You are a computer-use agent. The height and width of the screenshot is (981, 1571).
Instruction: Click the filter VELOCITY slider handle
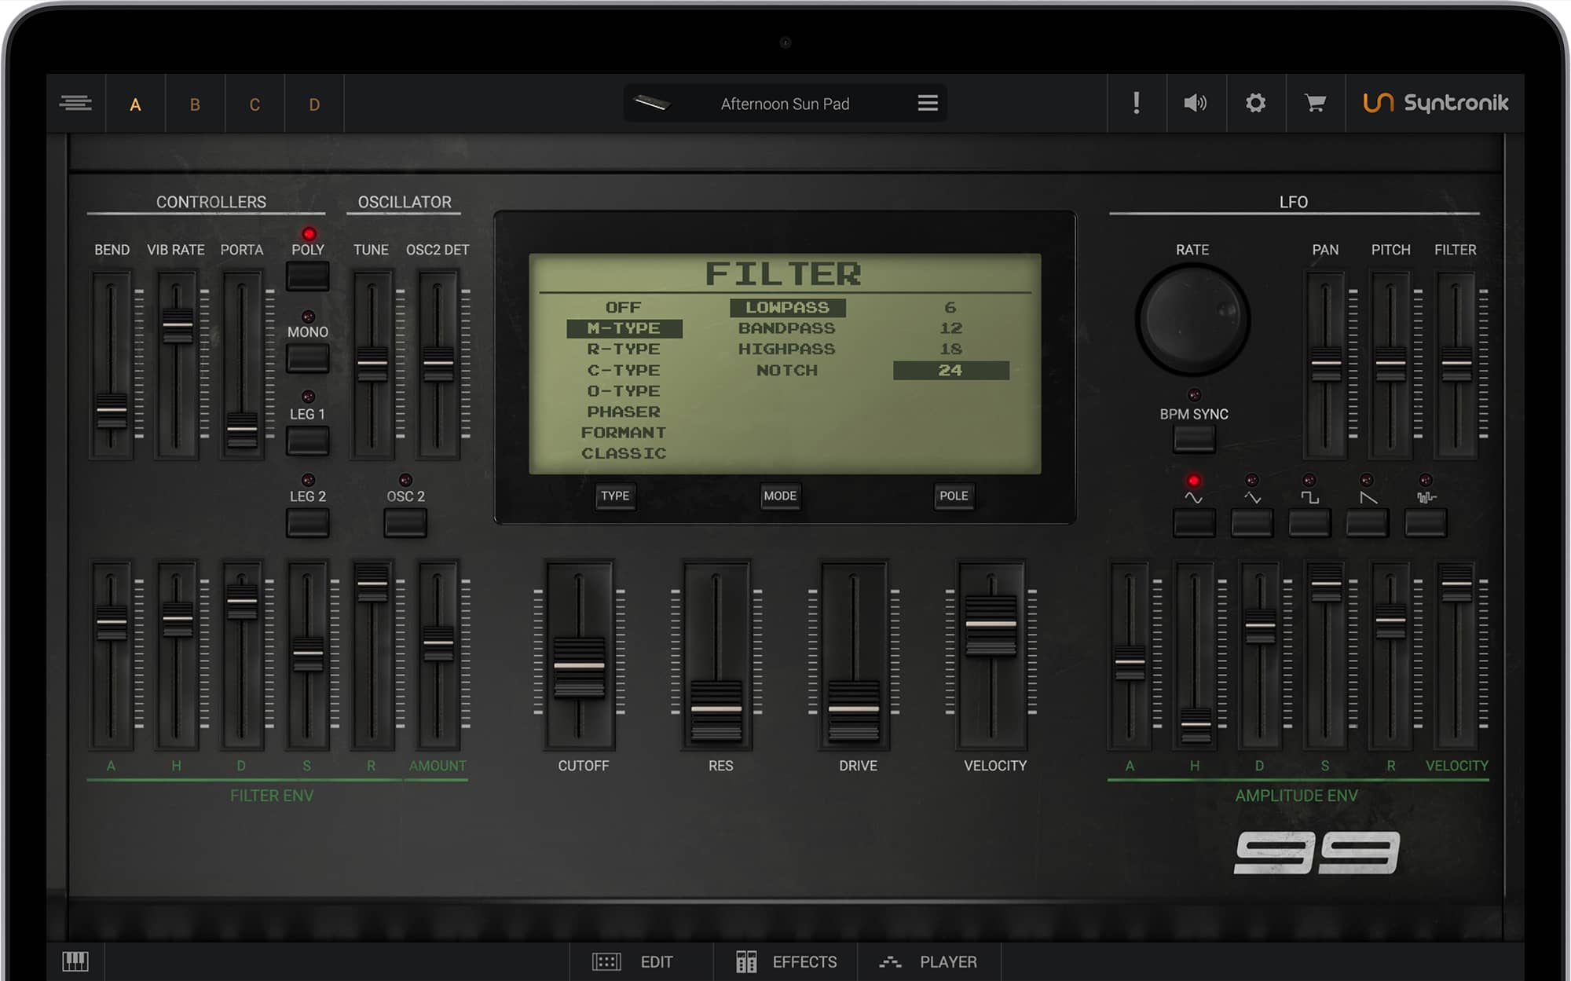tap(991, 624)
